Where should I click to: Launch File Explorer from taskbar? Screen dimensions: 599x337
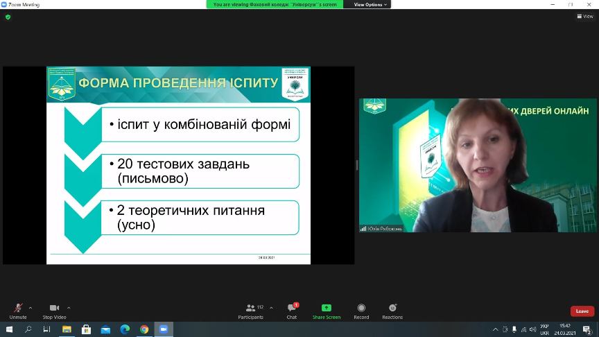coord(67,329)
